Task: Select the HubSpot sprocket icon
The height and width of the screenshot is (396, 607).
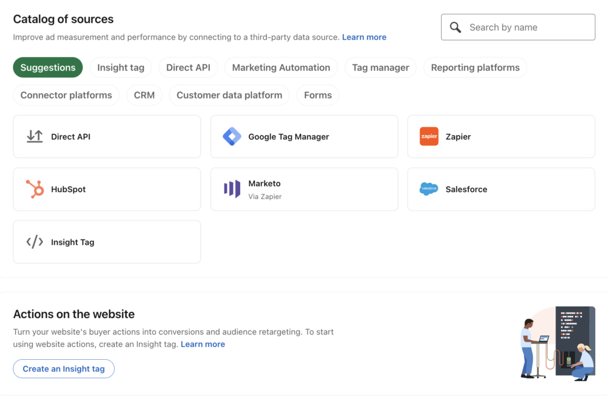Action: point(35,189)
